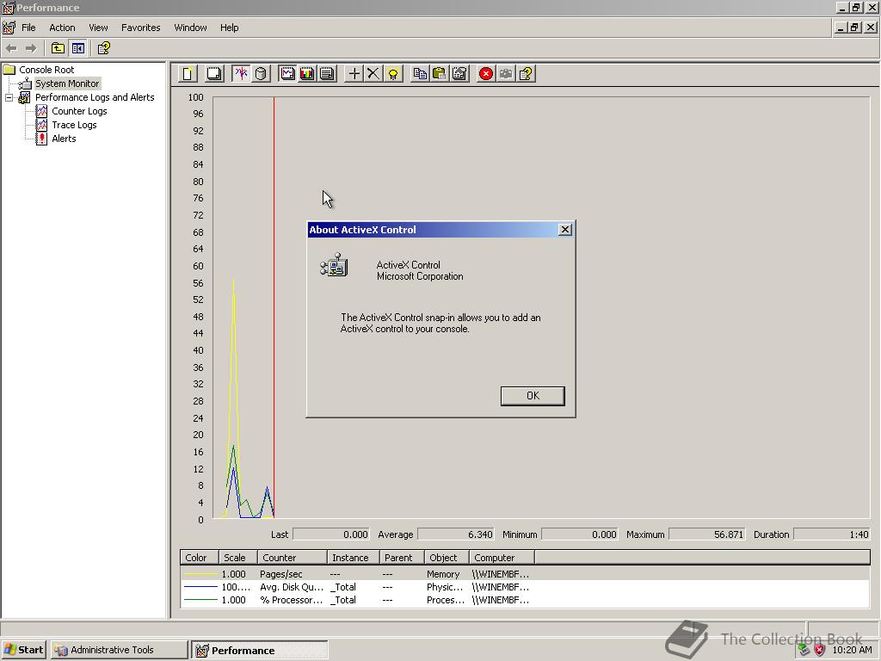Screen dimensions: 881x661
Task: Select View Current Activity icon
Action: point(241,74)
